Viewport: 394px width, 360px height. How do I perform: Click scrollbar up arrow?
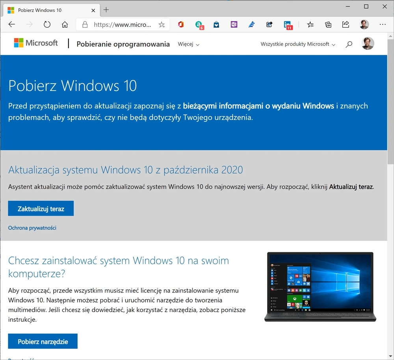tap(390, 36)
